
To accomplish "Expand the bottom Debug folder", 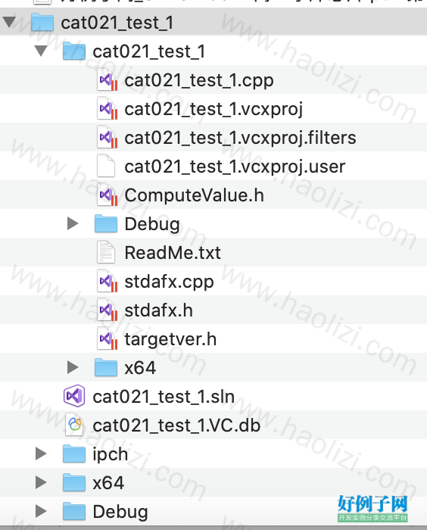I will click(x=41, y=511).
